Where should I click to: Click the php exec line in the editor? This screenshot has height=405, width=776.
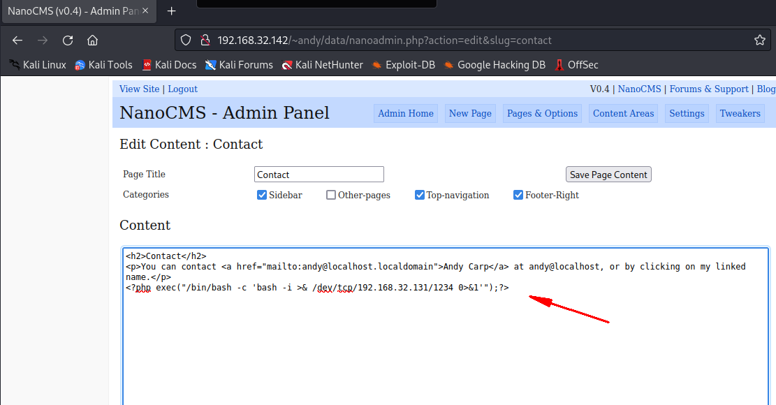tap(317, 287)
